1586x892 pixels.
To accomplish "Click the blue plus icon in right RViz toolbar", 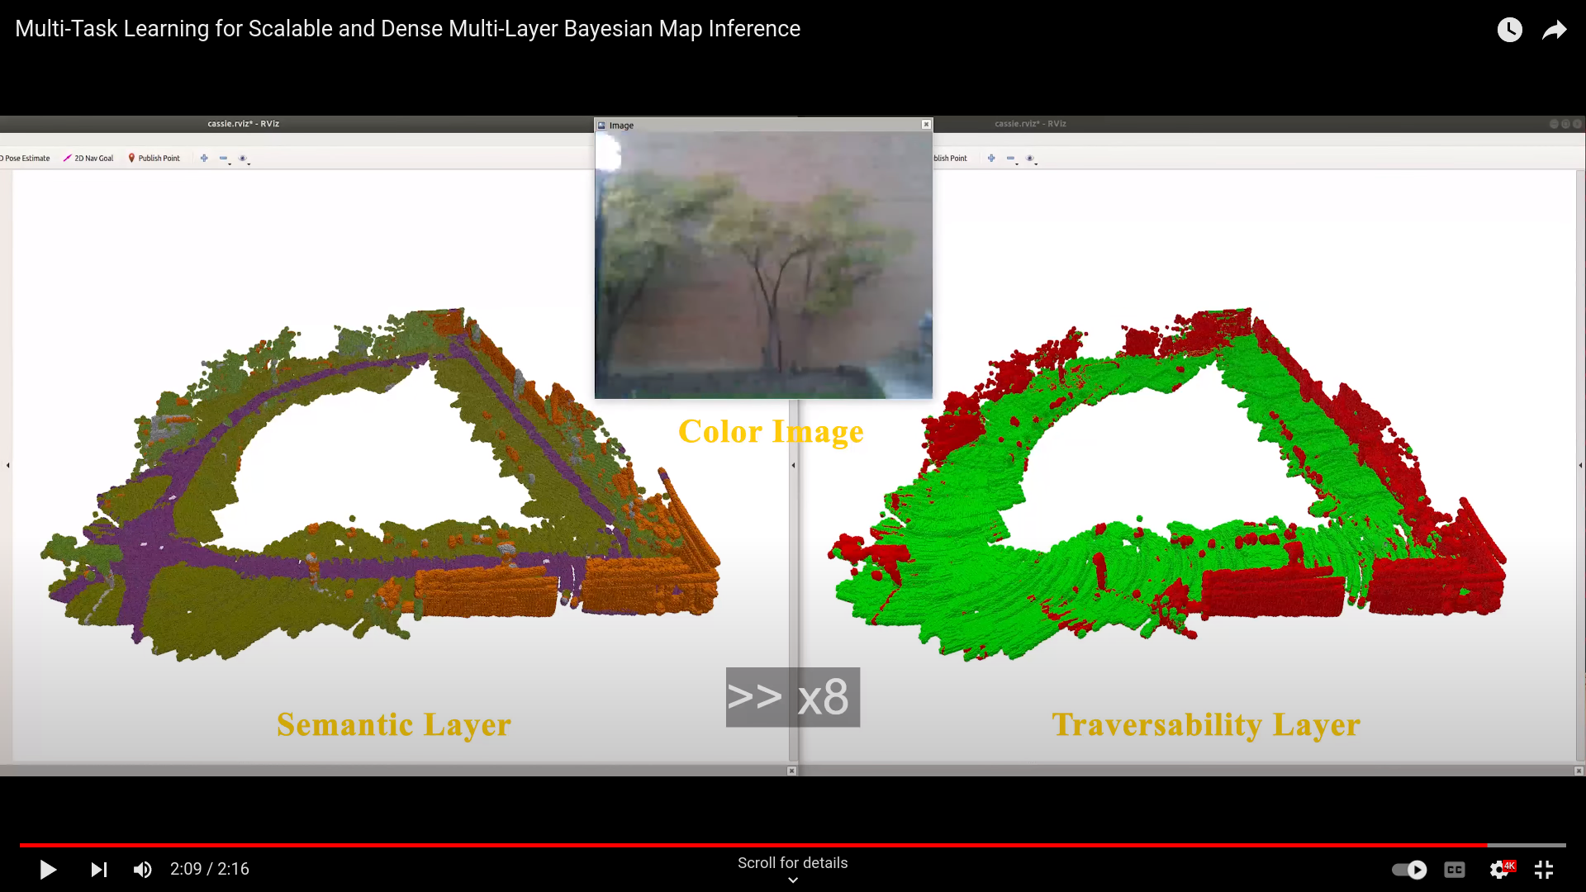I will [x=991, y=158].
